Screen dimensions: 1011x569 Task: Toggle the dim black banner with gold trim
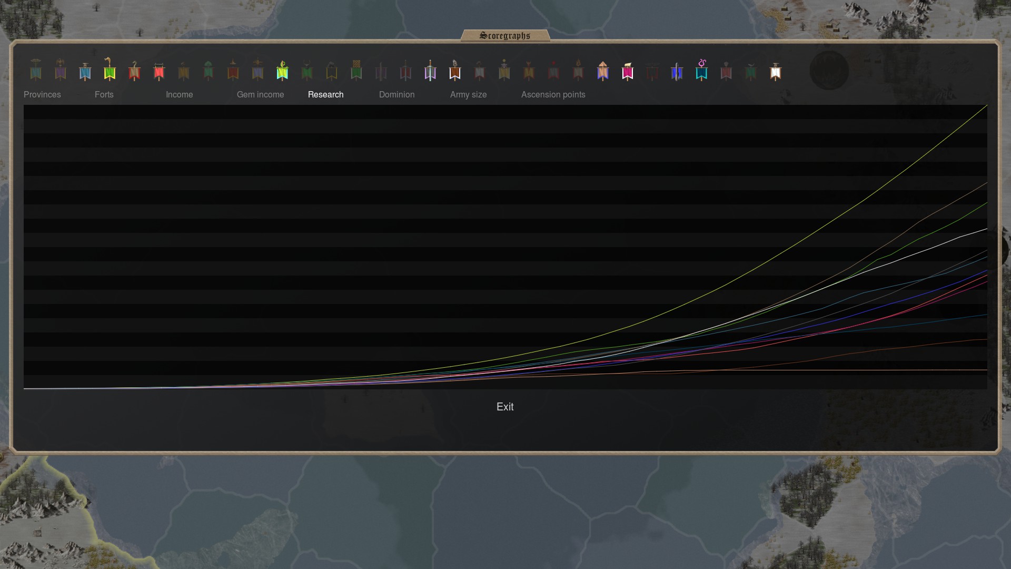click(x=332, y=71)
